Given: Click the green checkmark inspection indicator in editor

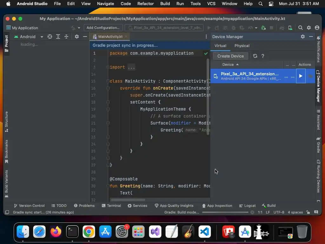Looking at the screenshot, I should pos(206,53).
